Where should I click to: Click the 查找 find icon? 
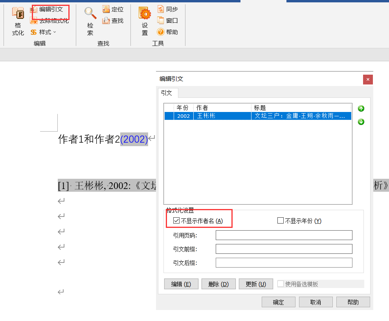pos(106,21)
